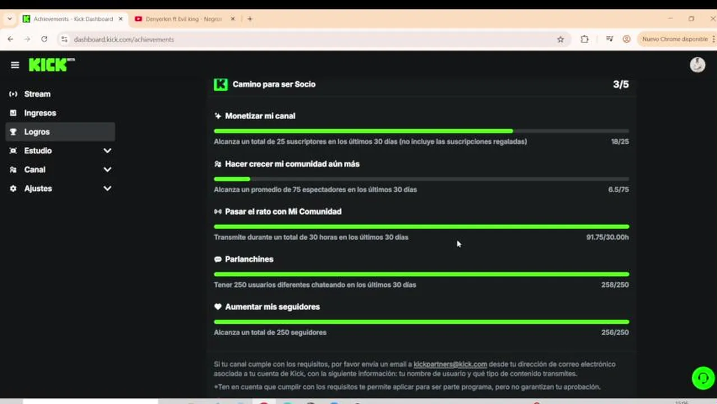Click the Camino para ser Socio heading
The image size is (717, 404).
[274, 84]
